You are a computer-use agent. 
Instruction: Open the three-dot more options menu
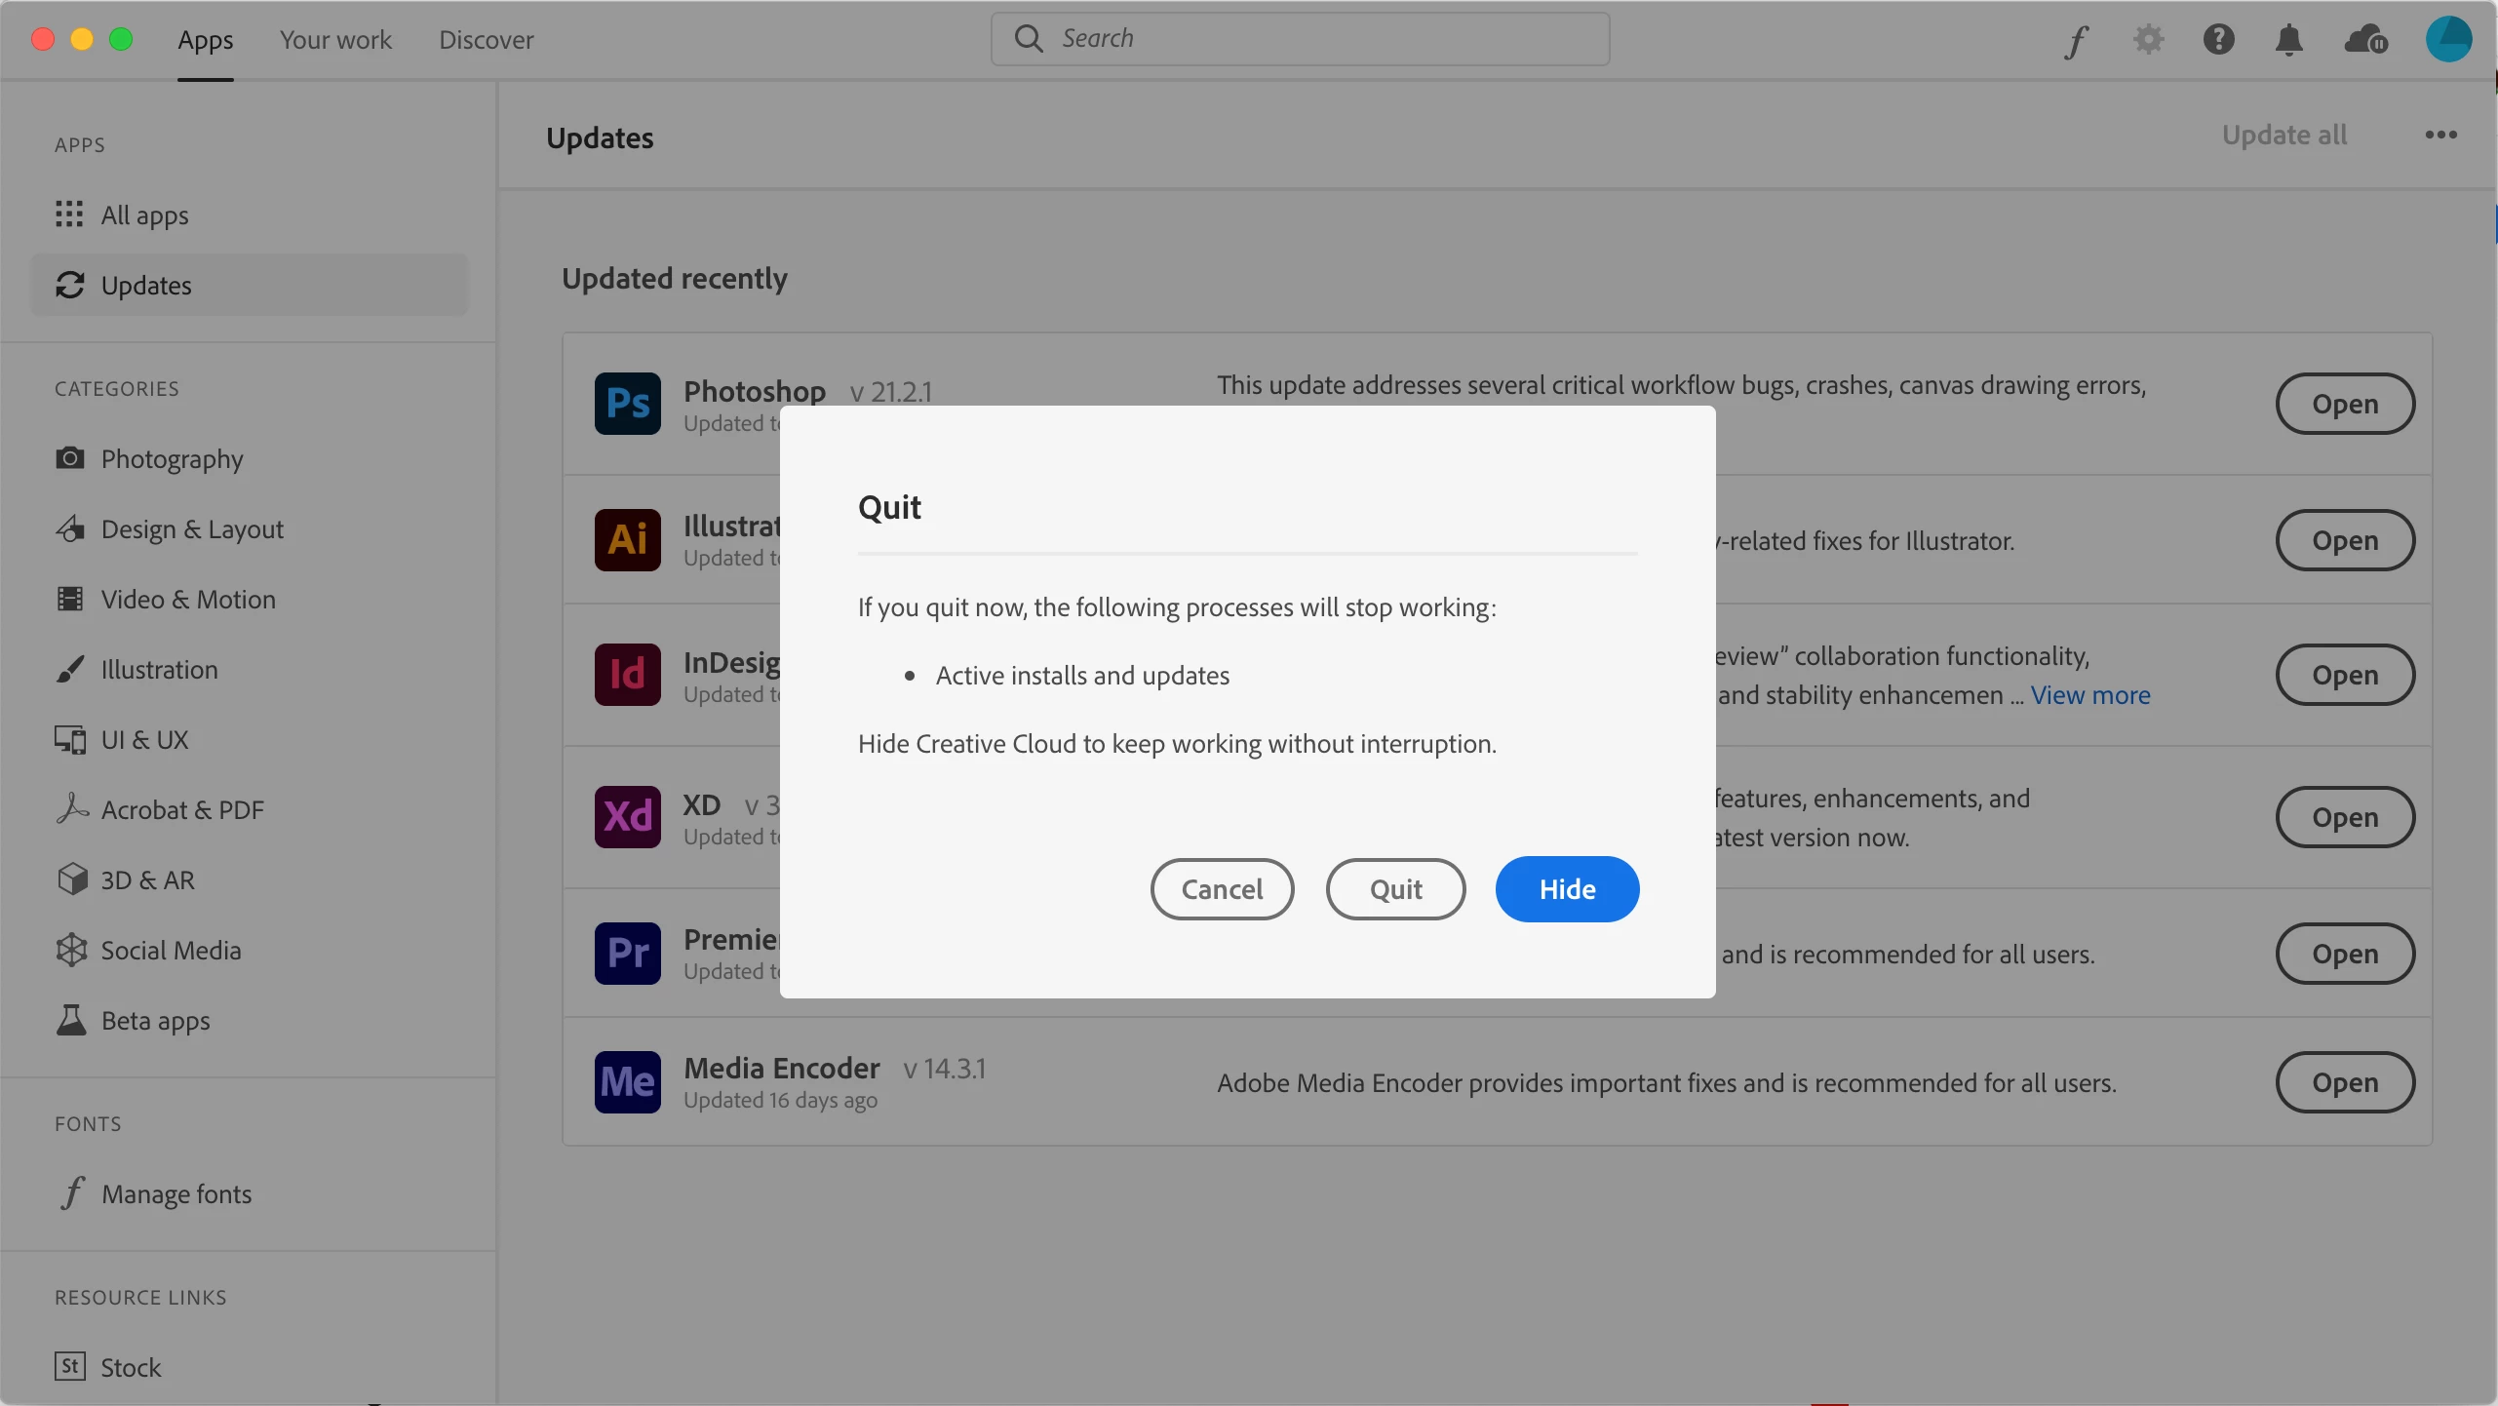pyautogui.click(x=2440, y=136)
